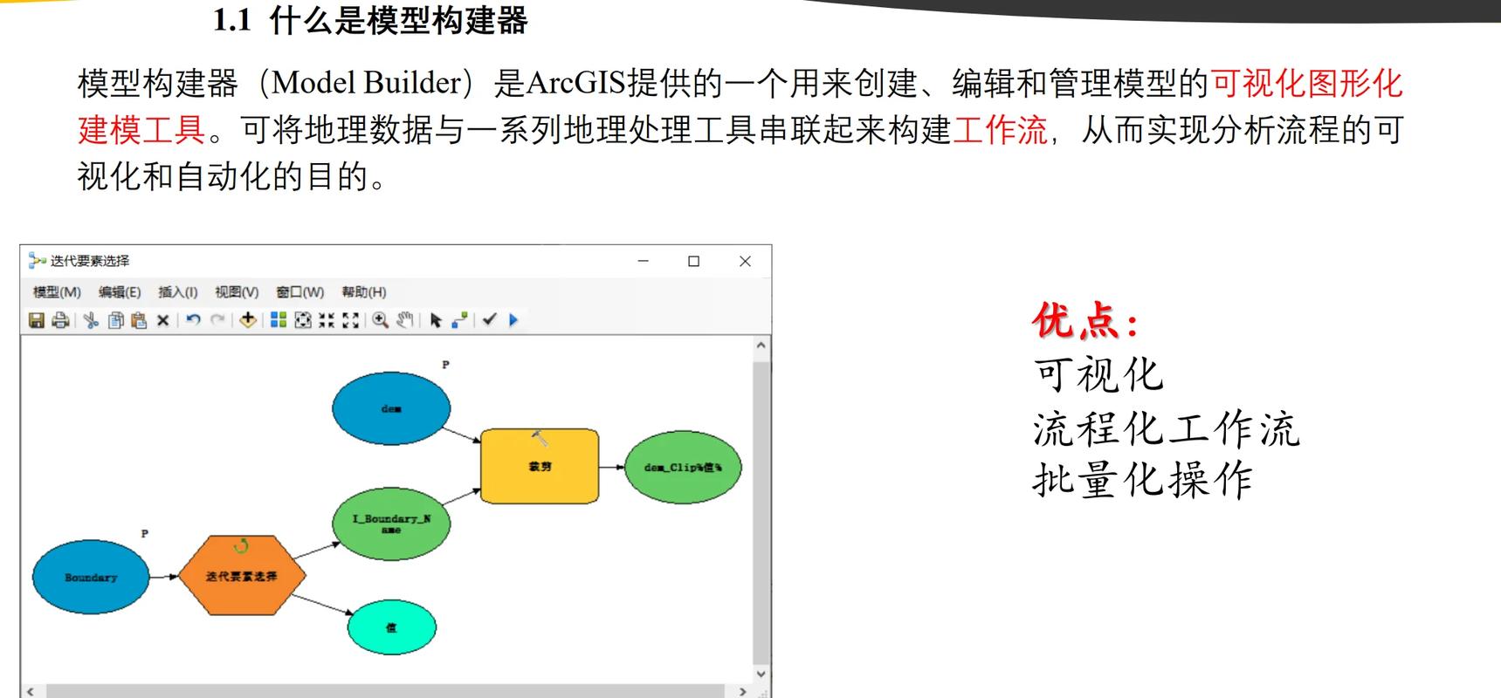
Task: Open the 插入(I) menu
Action: [x=177, y=292]
